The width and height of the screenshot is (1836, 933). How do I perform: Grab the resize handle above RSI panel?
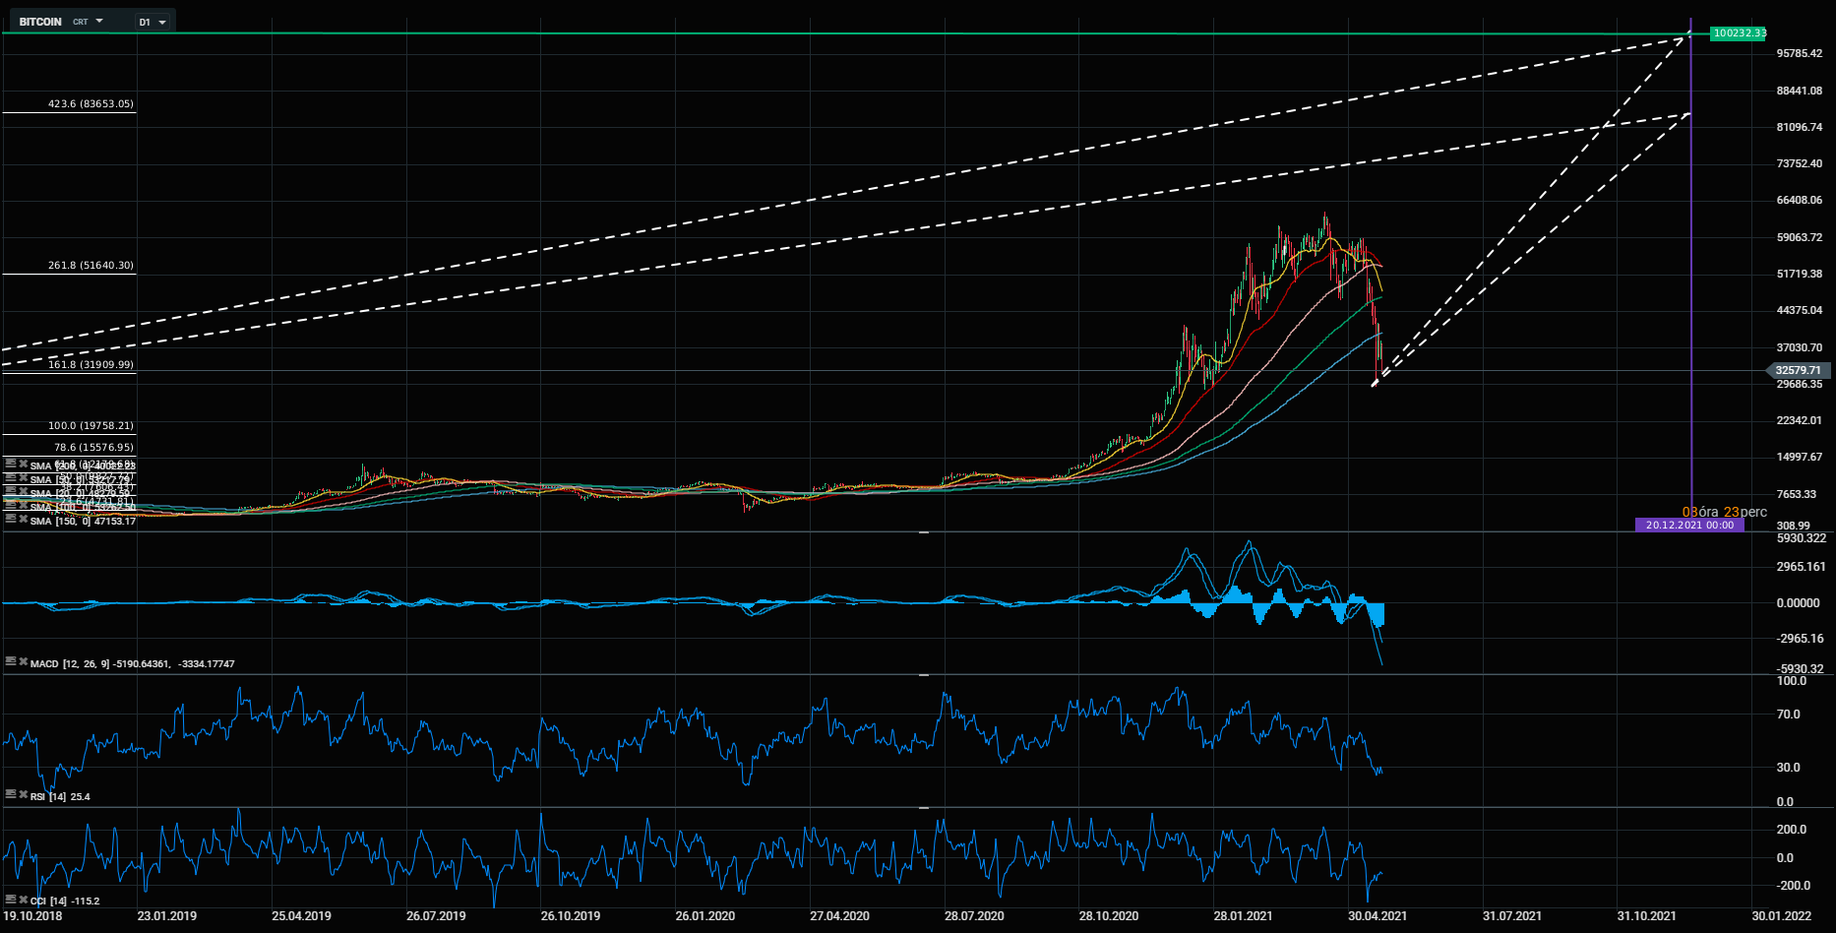(x=924, y=675)
